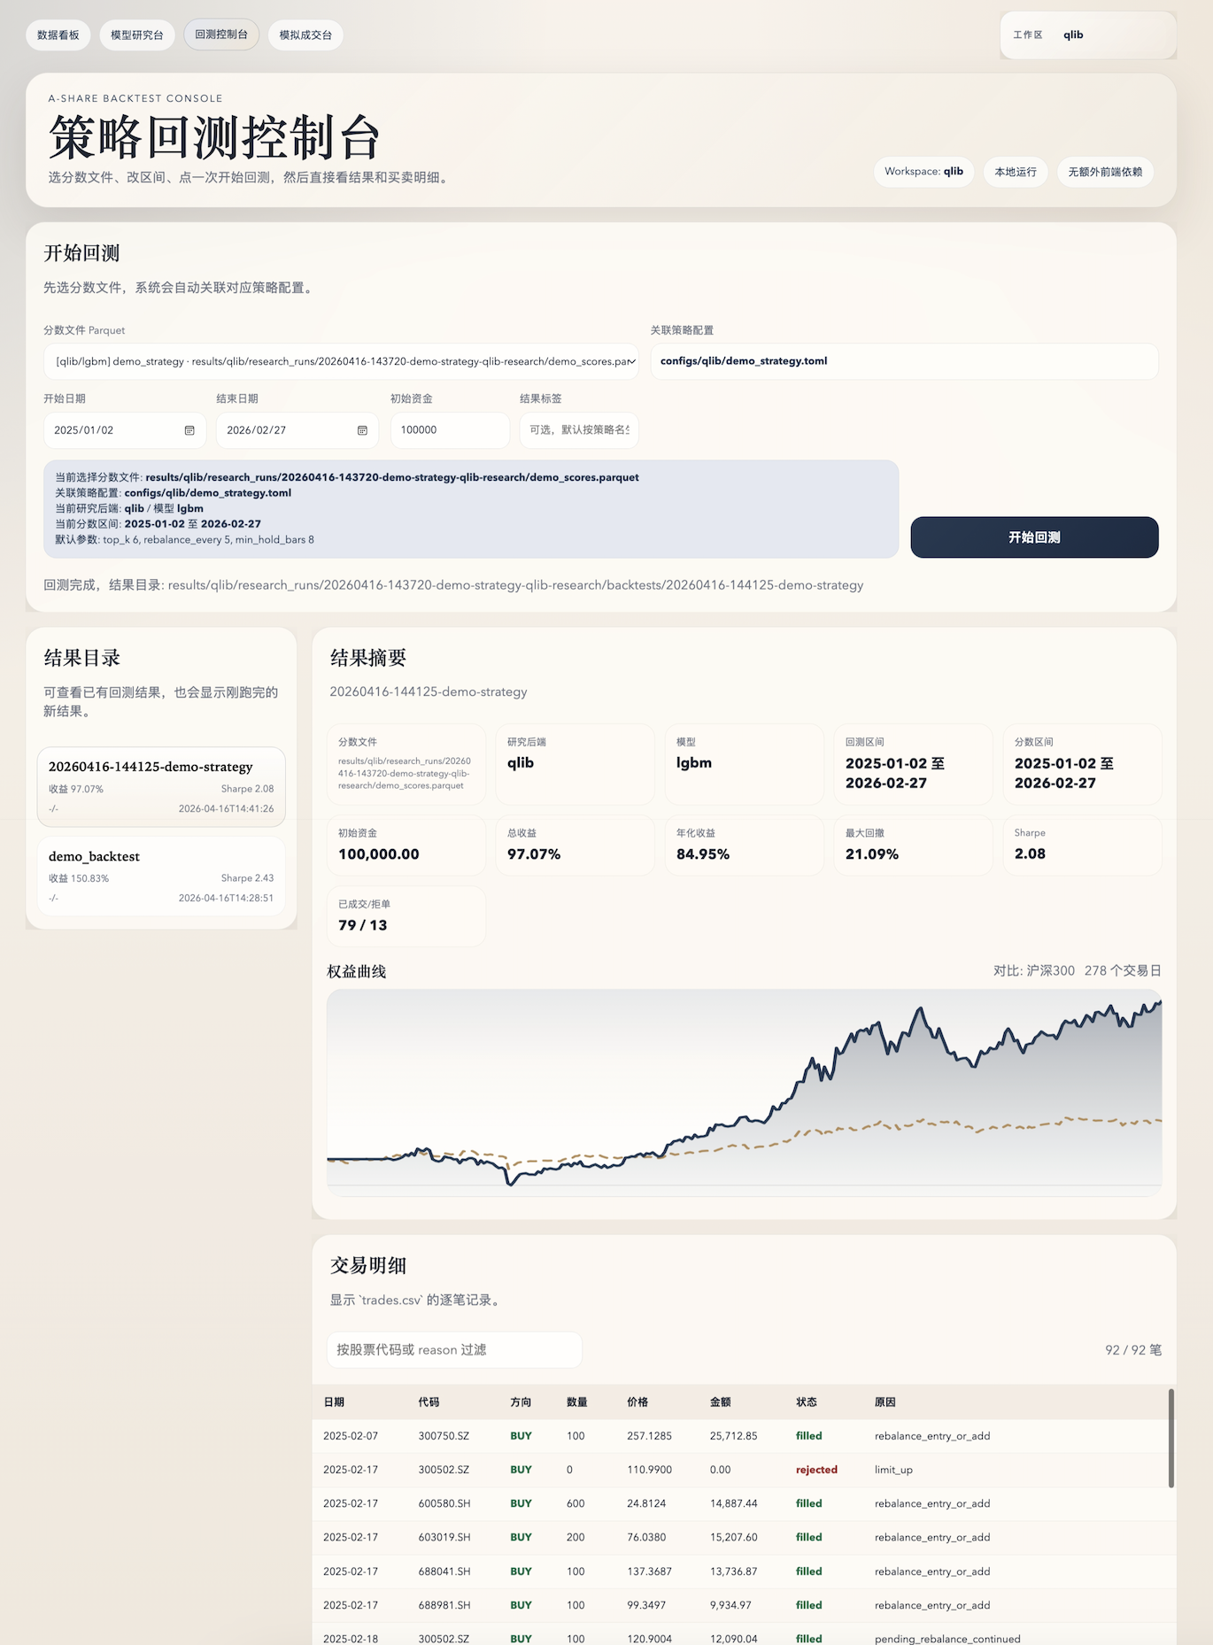
Task: Click the 本地运行 badge
Action: pos(1015,172)
